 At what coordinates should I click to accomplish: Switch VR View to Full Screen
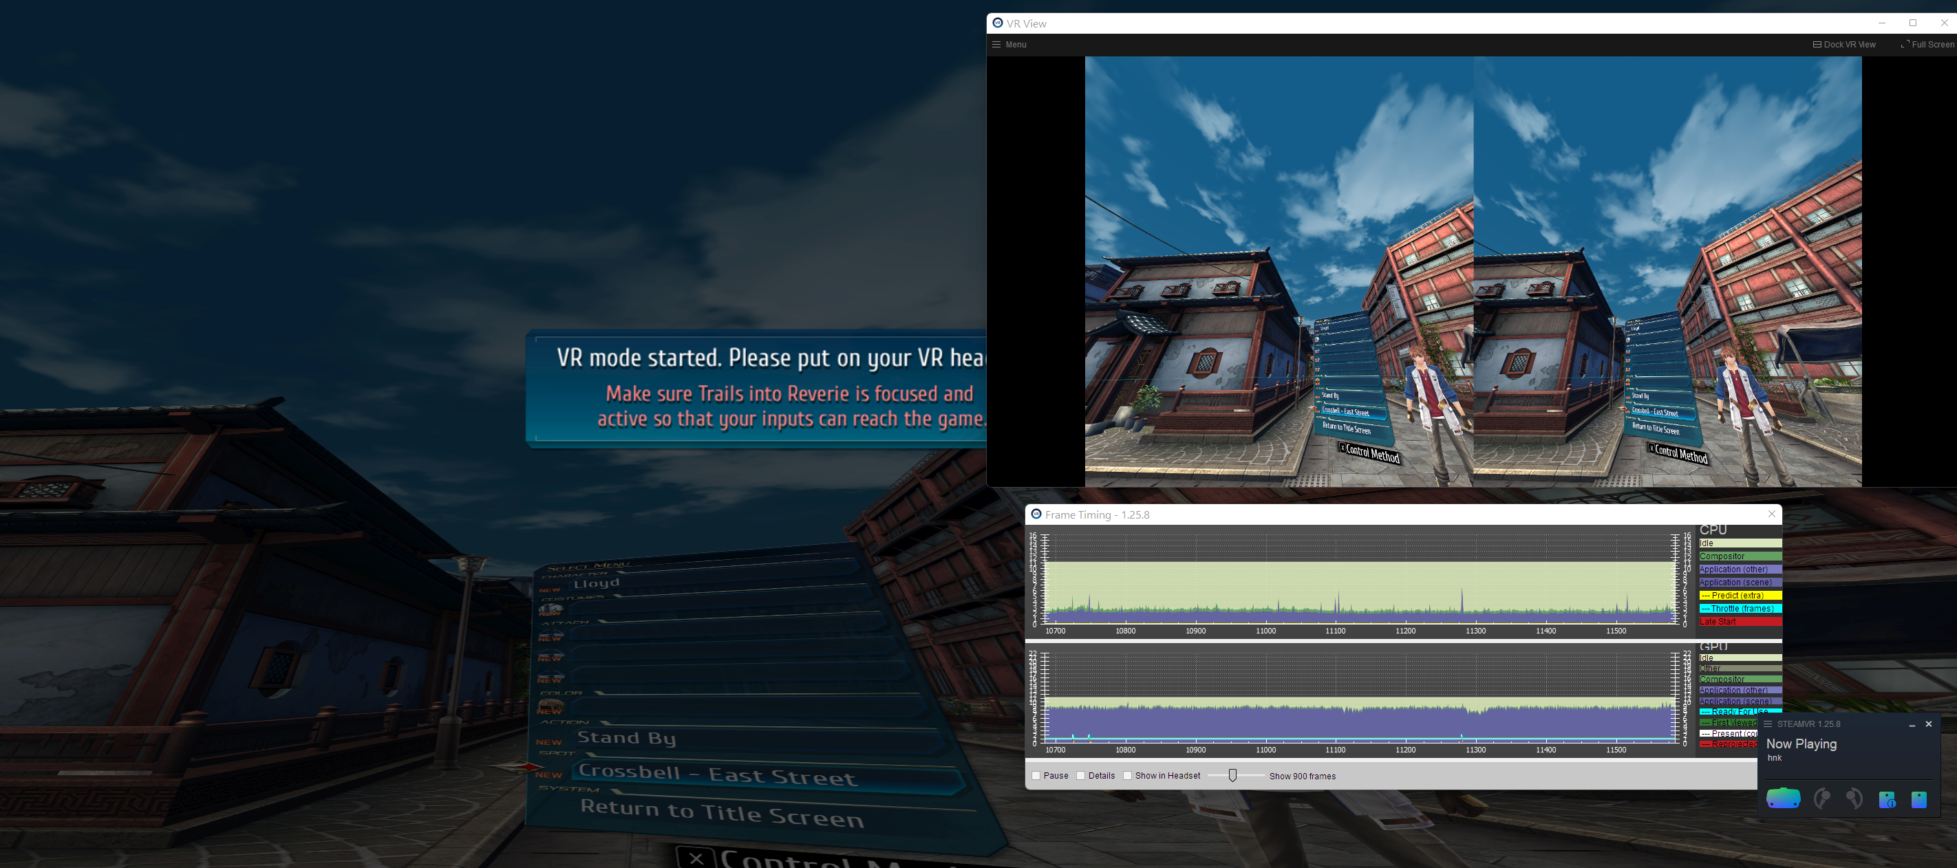pos(1927,44)
